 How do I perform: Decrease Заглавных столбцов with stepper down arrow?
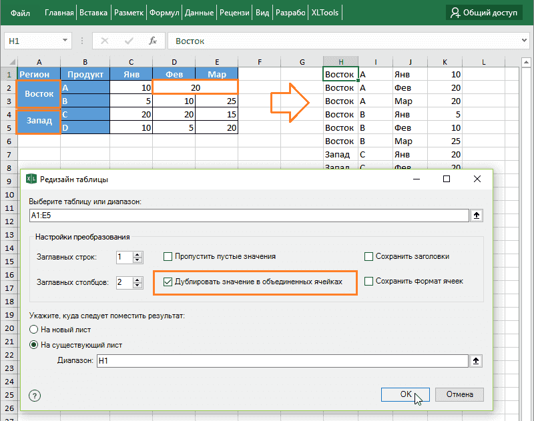(136, 286)
